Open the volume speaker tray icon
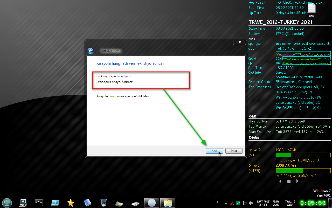This screenshot has width=332, height=208. click(251, 203)
